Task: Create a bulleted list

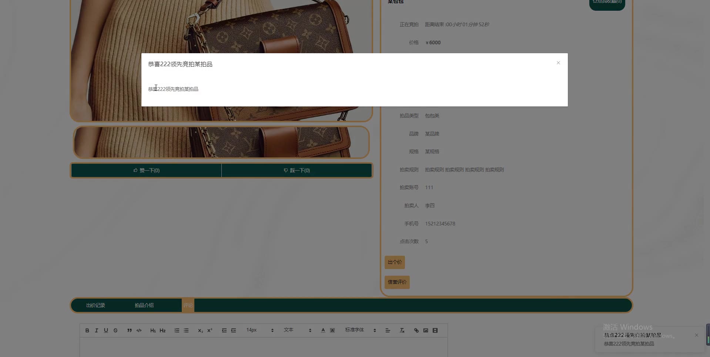Action: [186, 330]
